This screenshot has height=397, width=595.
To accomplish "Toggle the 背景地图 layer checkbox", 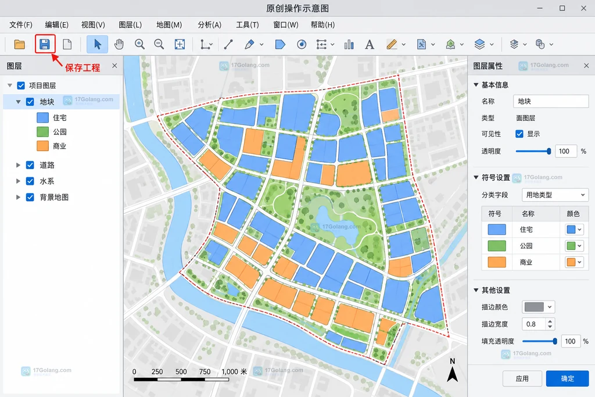I will [30, 197].
